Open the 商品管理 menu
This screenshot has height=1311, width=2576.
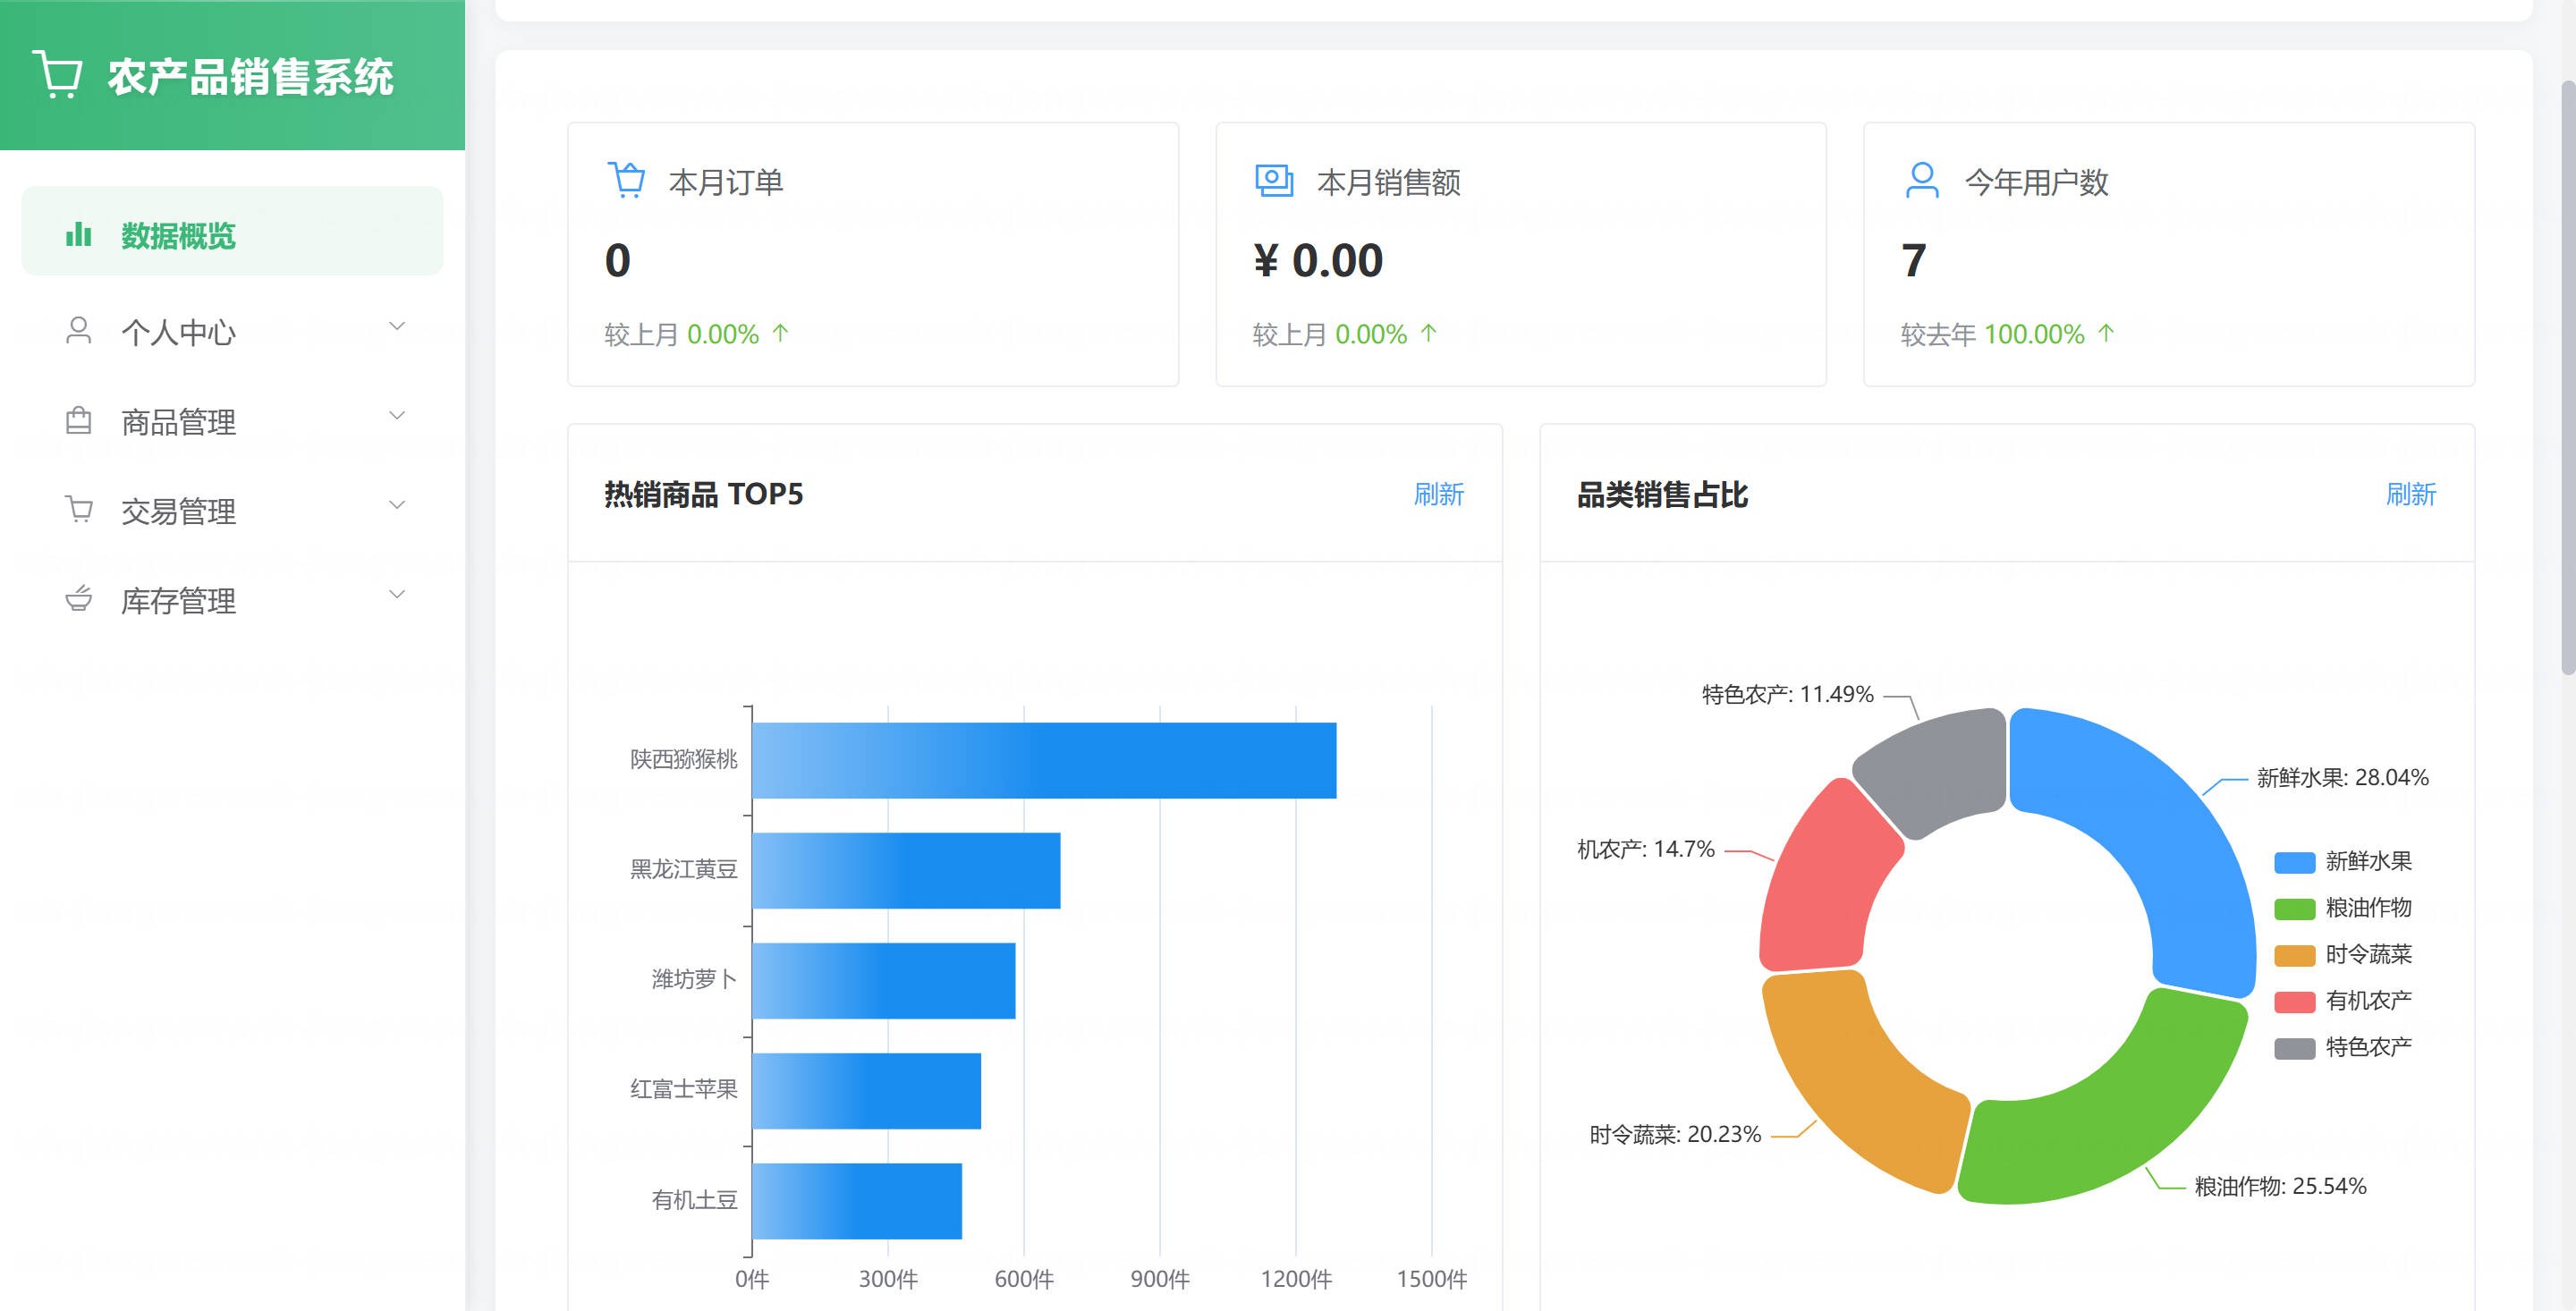(232, 421)
